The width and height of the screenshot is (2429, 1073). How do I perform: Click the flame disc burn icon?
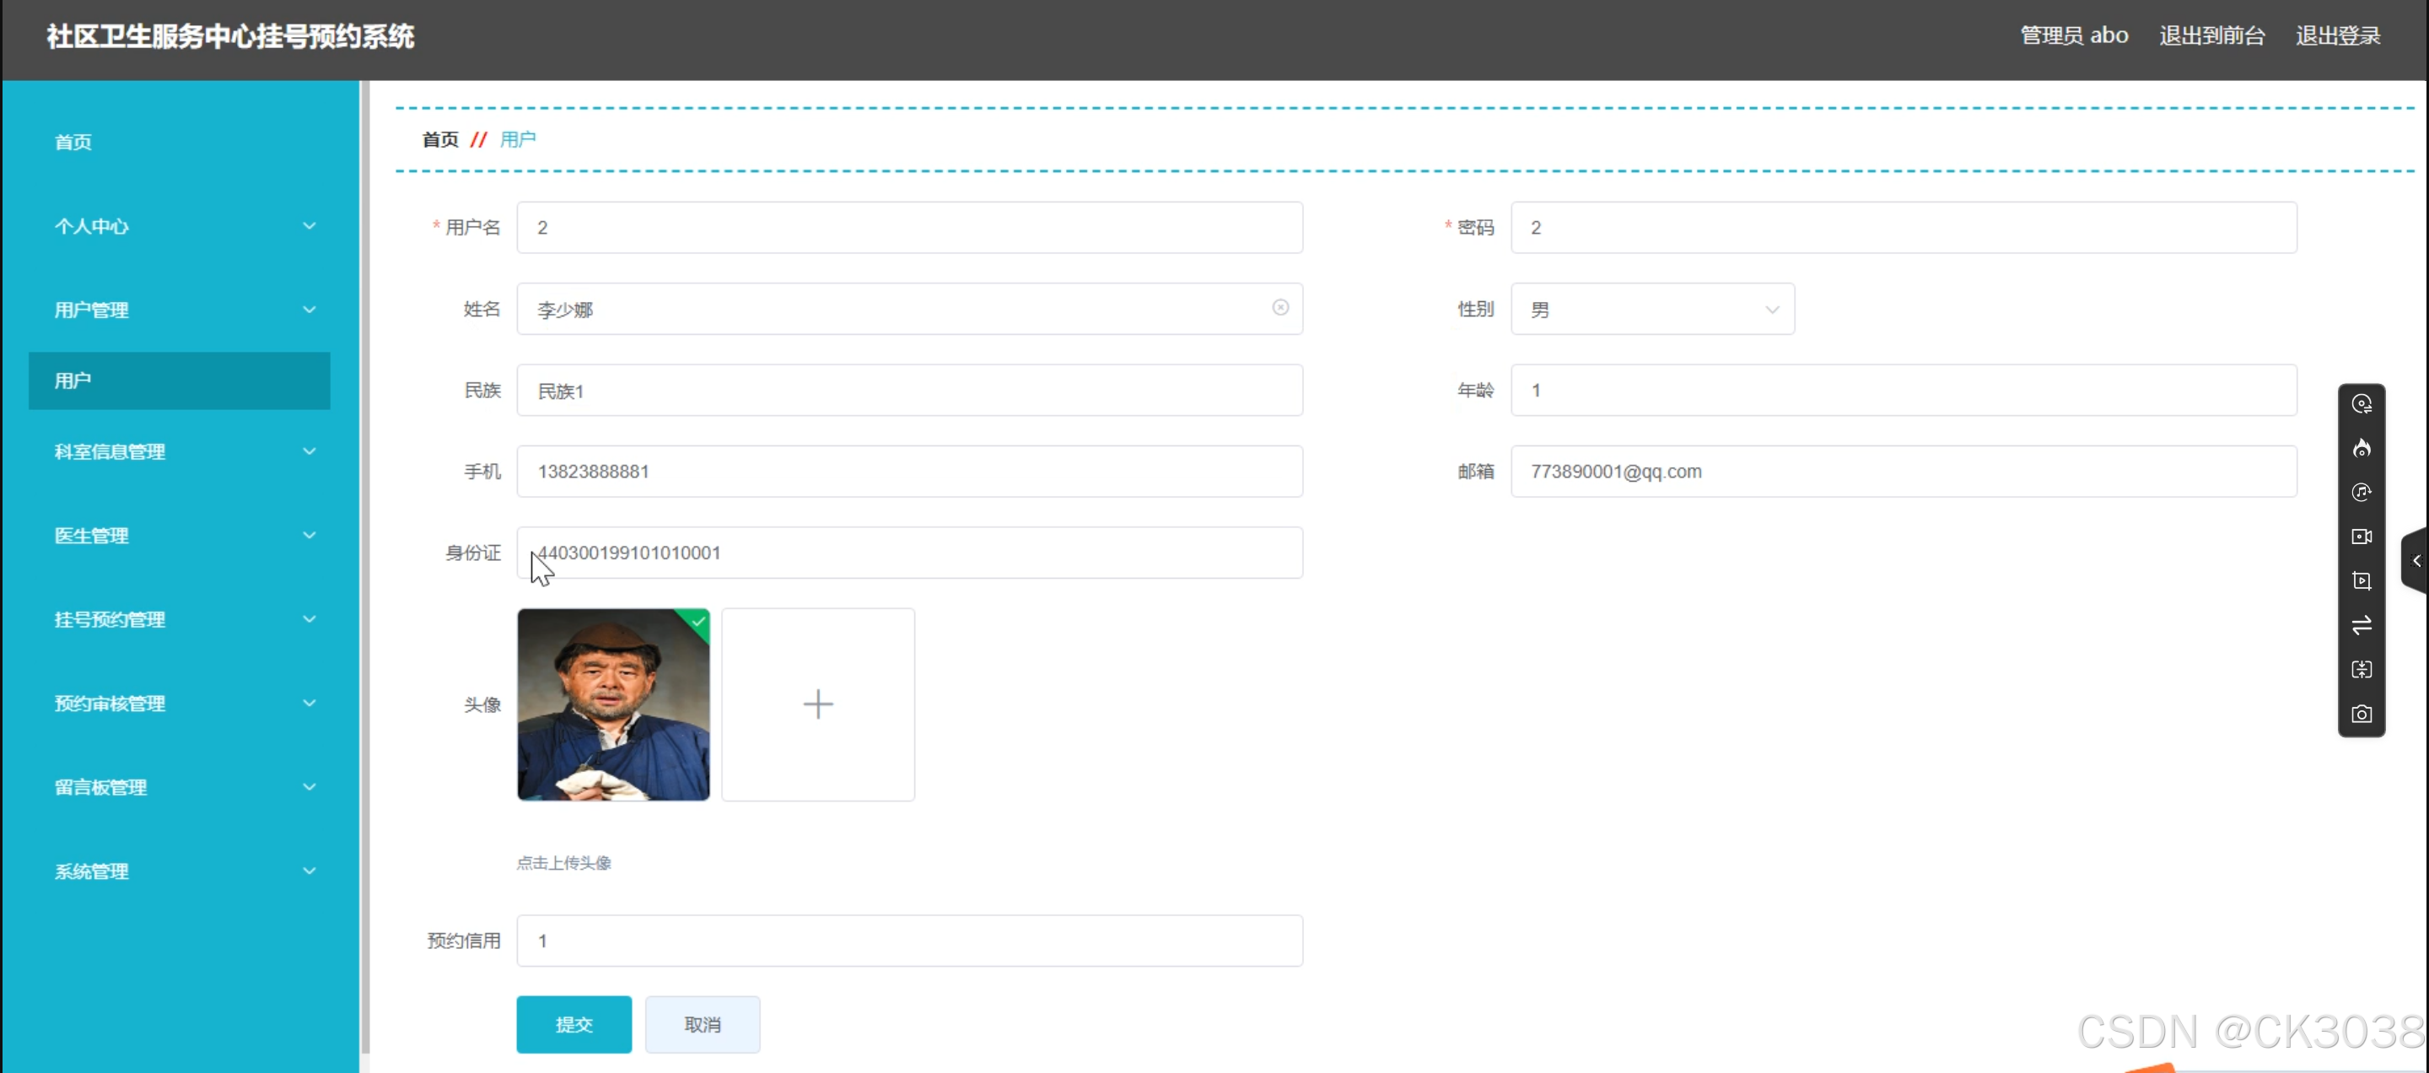2362,448
